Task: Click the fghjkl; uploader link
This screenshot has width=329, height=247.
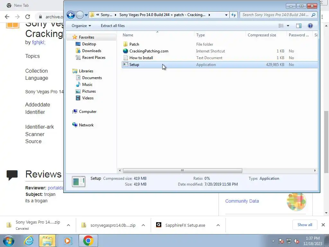Action: coord(39,42)
